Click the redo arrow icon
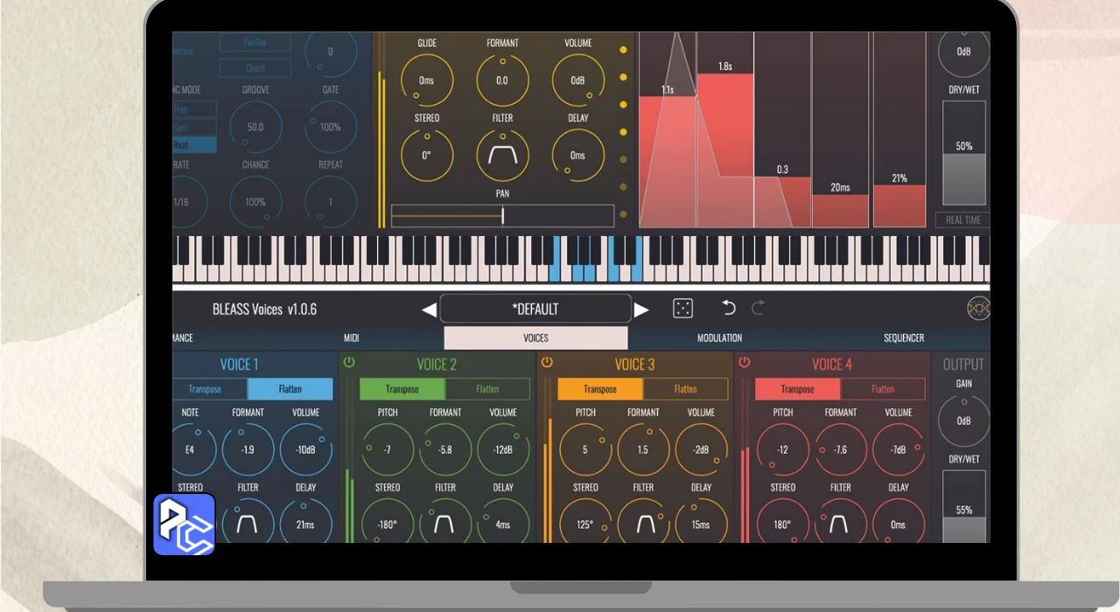The image size is (1120, 612). click(x=758, y=308)
